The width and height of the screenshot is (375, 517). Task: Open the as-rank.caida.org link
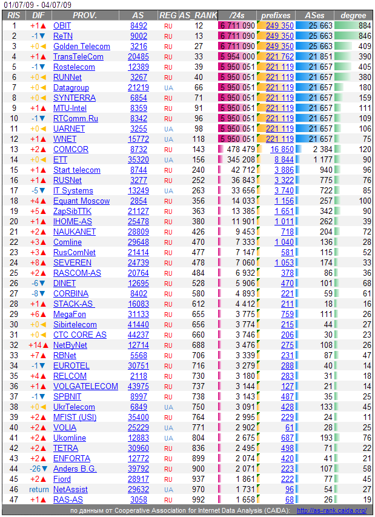[331, 511]
